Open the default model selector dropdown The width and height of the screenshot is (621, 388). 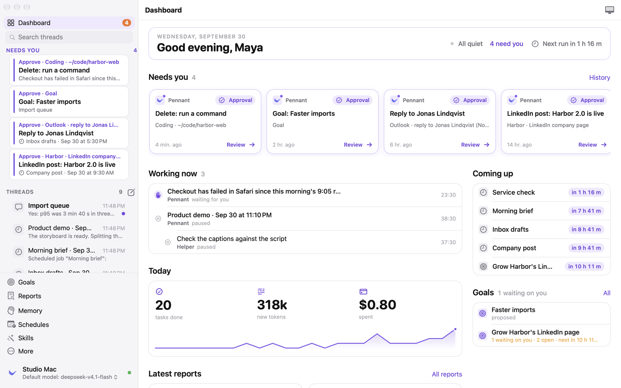click(x=70, y=377)
